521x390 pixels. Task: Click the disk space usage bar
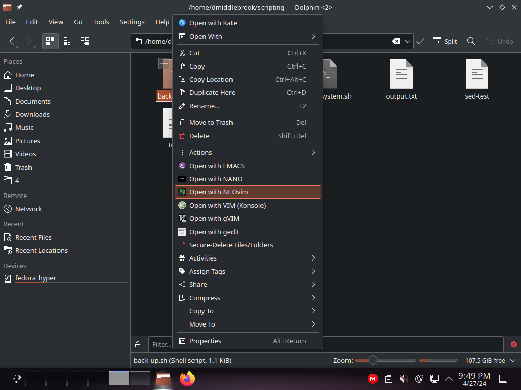coord(438,360)
